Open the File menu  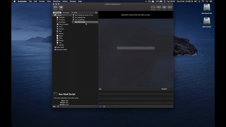pos(30,1)
